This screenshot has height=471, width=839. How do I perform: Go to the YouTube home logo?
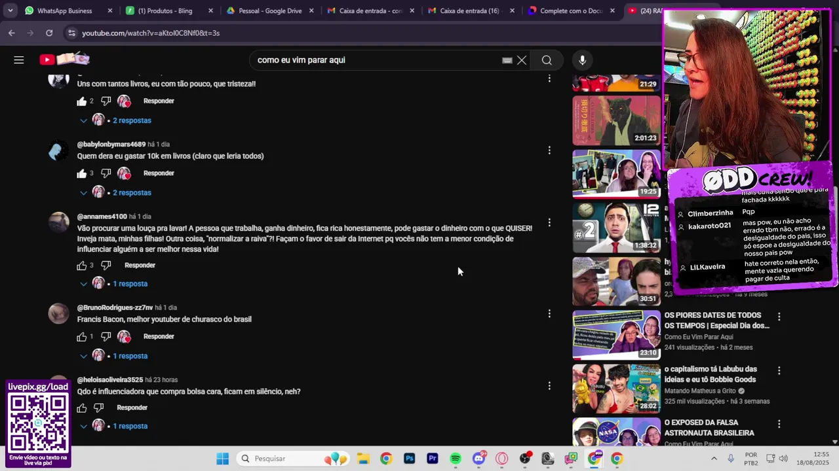(64, 60)
